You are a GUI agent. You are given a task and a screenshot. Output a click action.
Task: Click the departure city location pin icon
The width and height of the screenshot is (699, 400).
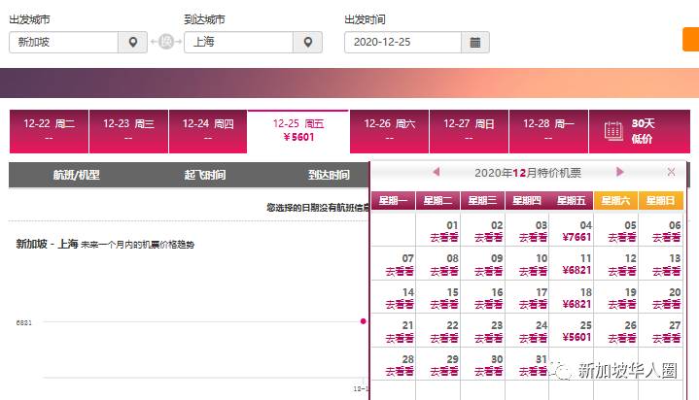[x=132, y=43]
